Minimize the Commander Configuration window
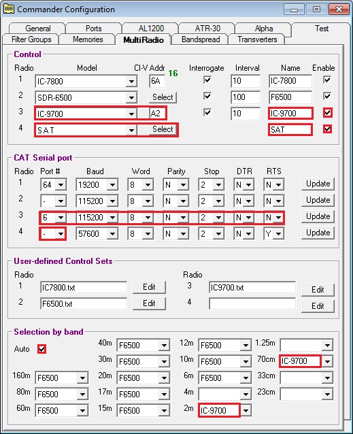The image size is (353, 434). (x=295, y=10)
